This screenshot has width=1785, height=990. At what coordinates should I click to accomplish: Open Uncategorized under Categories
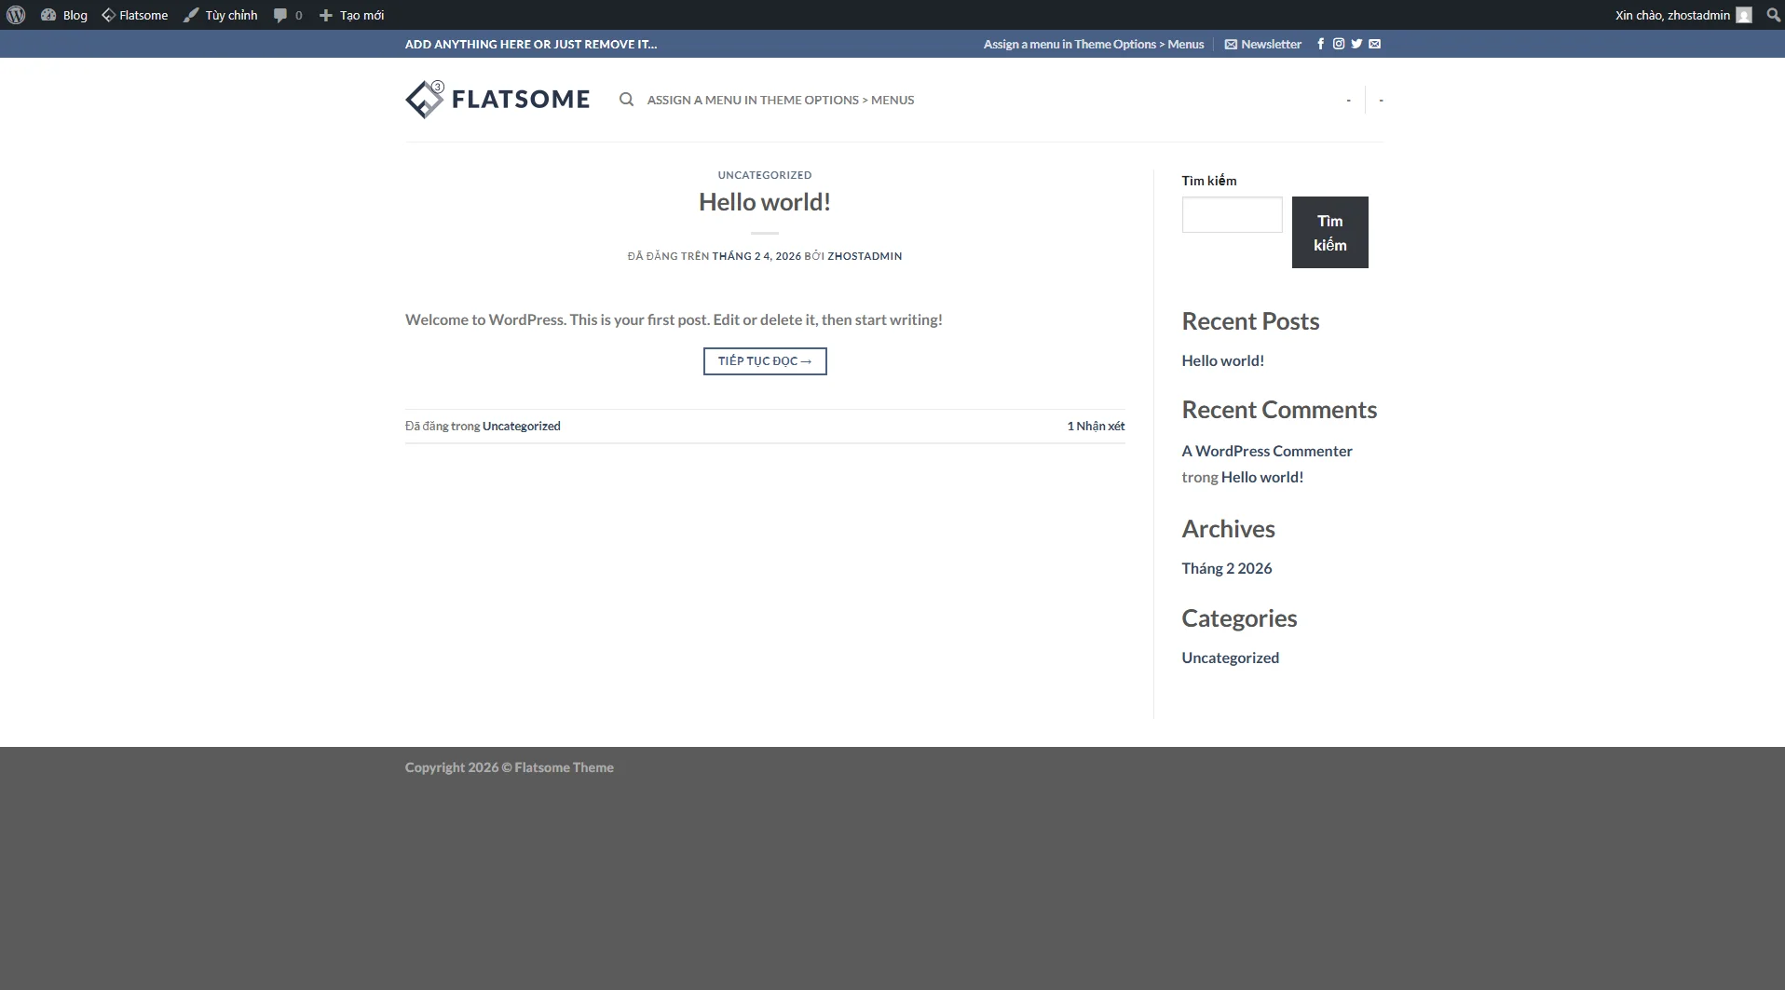point(1231,658)
